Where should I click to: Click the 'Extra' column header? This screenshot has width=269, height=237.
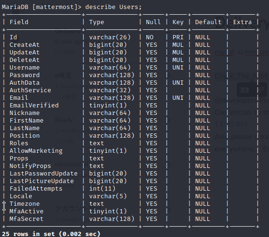(242, 22)
